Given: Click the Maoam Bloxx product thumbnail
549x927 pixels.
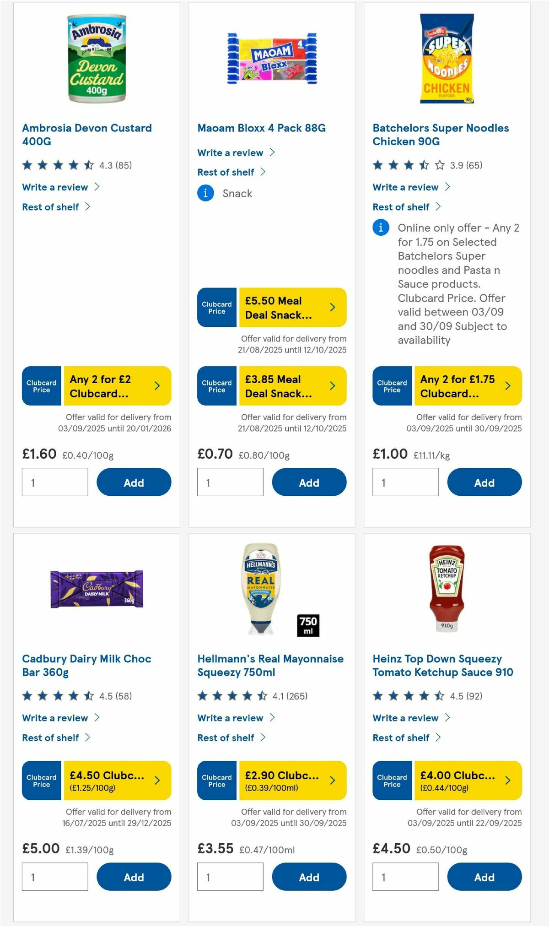Looking at the screenshot, I should point(271,58).
